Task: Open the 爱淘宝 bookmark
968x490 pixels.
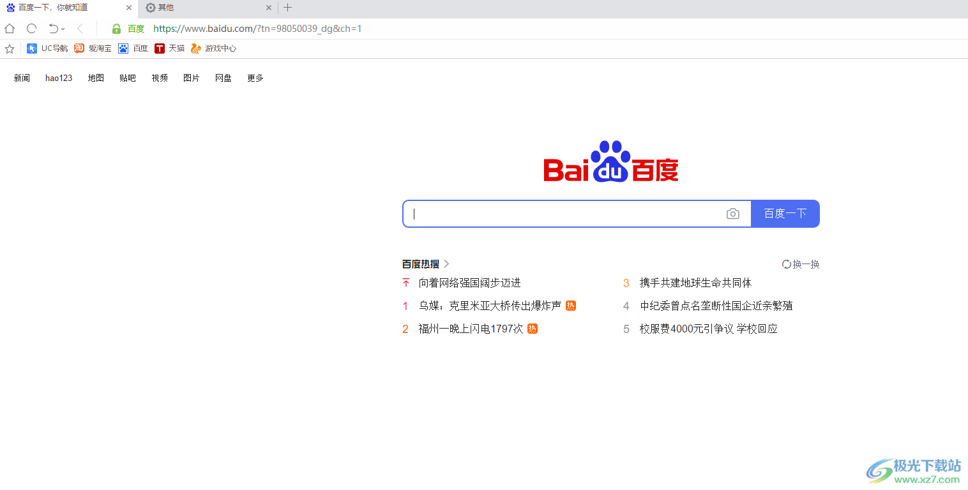Action: click(x=93, y=48)
